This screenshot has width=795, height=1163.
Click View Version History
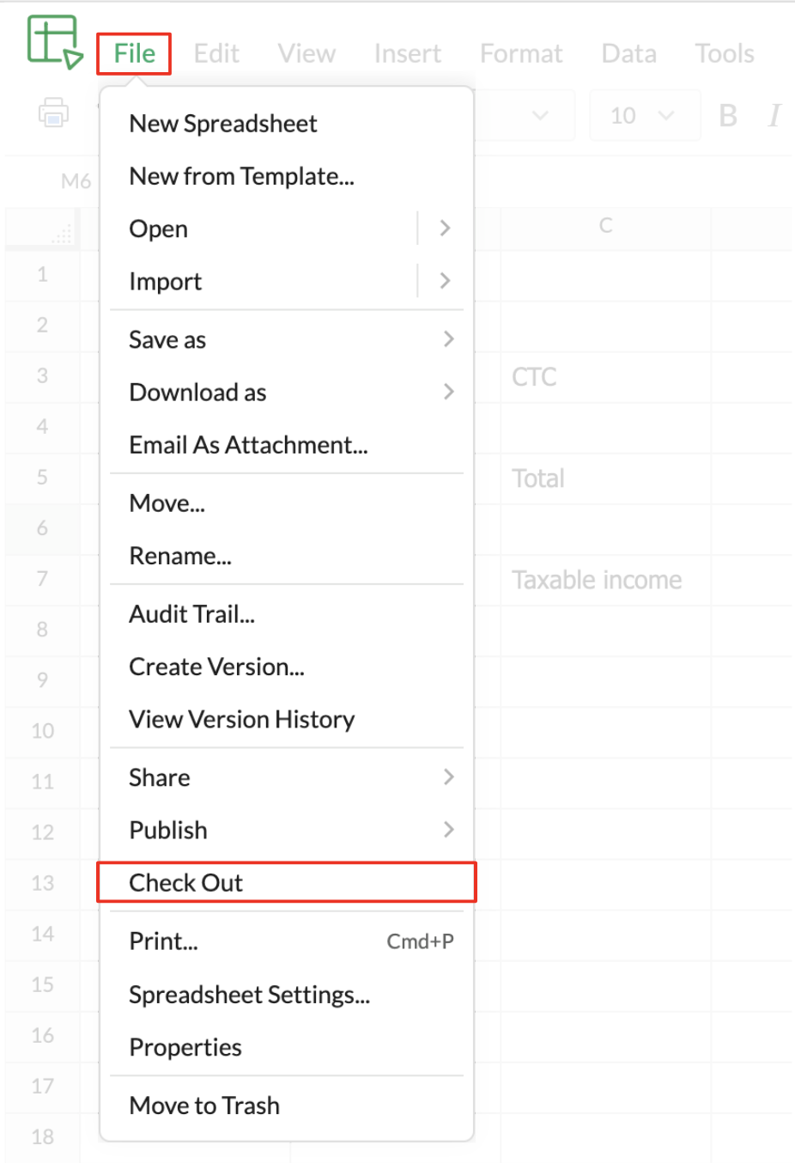coord(241,719)
